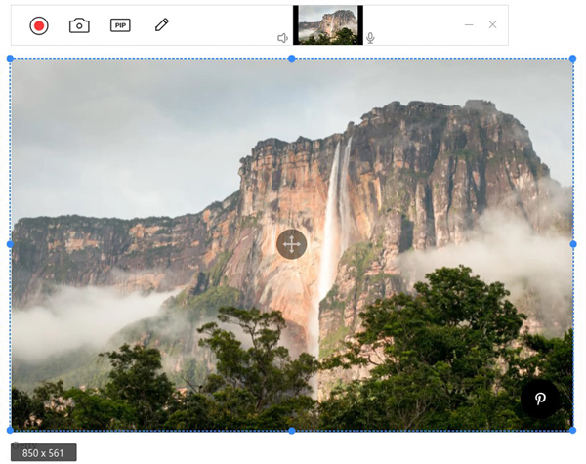Enable PIP picture-in-picture mode
Screen dimensions: 586x464
pos(120,25)
